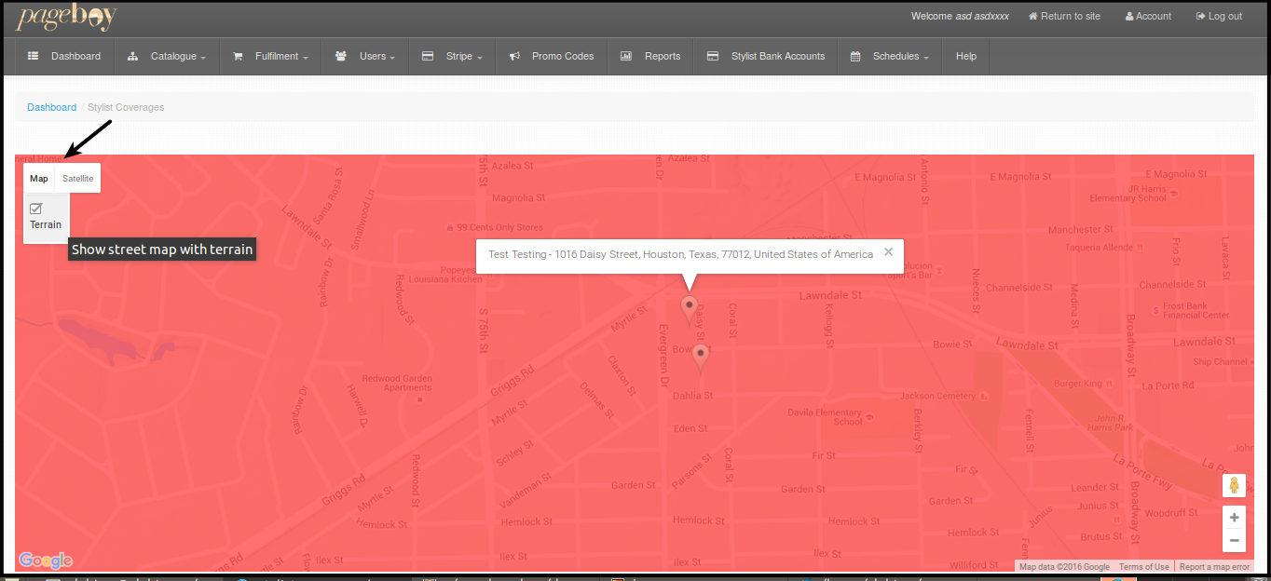Switch map to Map view
The width and height of the screenshot is (1271, 581).
[x=39, y=178]
